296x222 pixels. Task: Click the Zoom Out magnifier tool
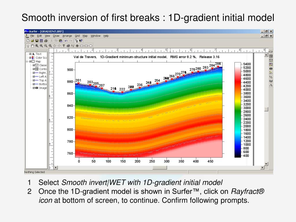(46, 46)
